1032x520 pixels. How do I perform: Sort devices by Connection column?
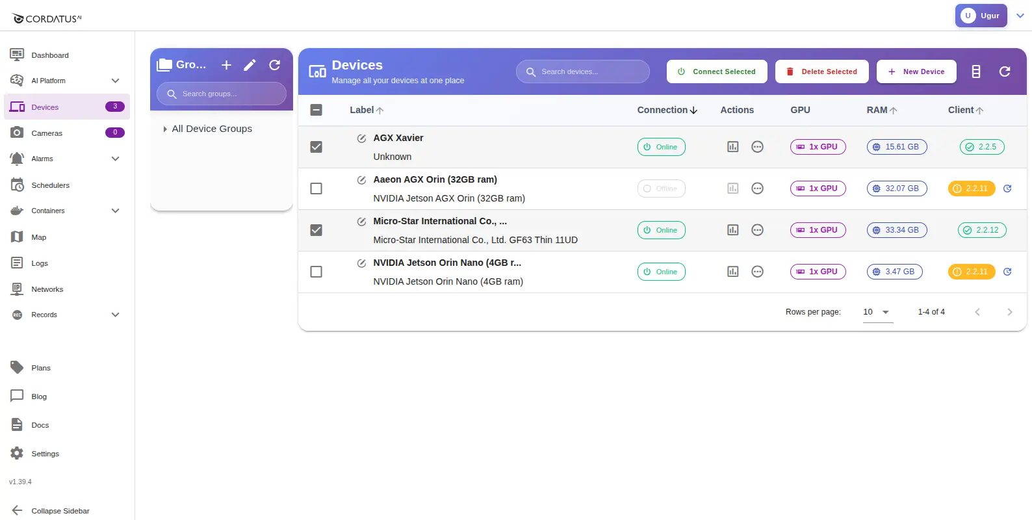[x=667, y=110]
